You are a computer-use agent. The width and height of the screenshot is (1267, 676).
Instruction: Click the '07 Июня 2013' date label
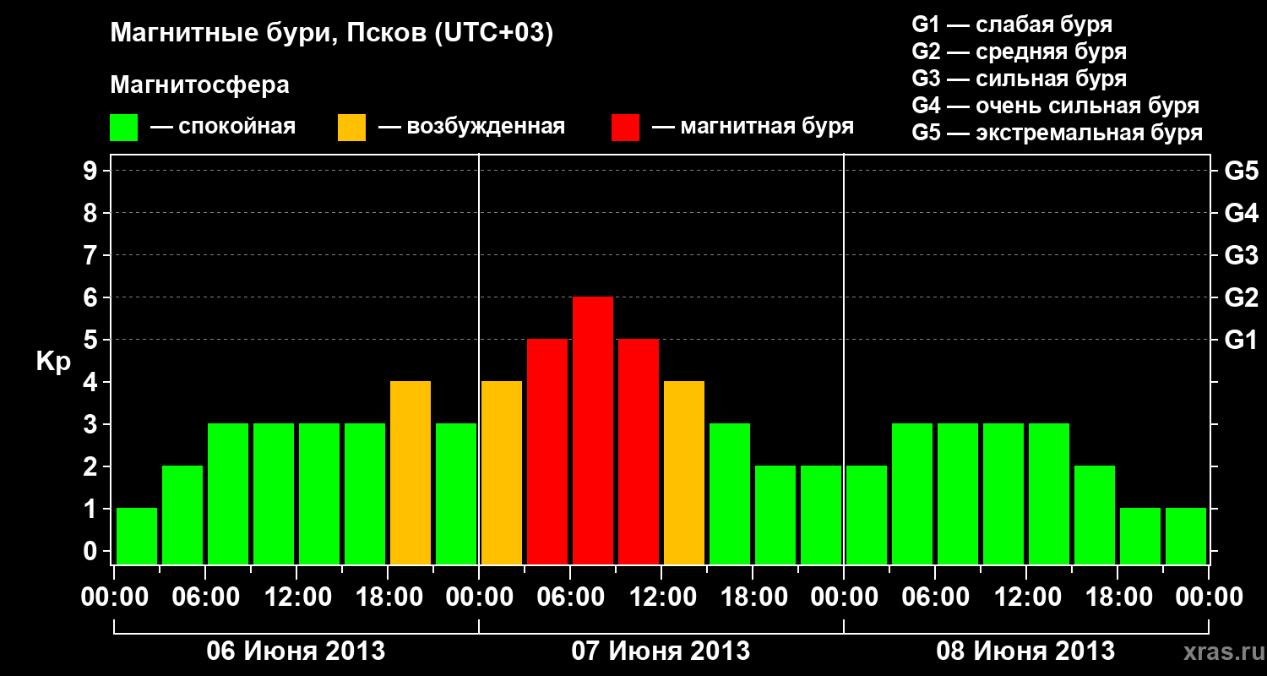(661, 651)
